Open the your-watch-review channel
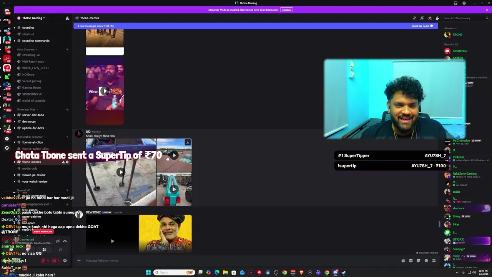This screenshot has height=277, width=492. tap(42, 182)
